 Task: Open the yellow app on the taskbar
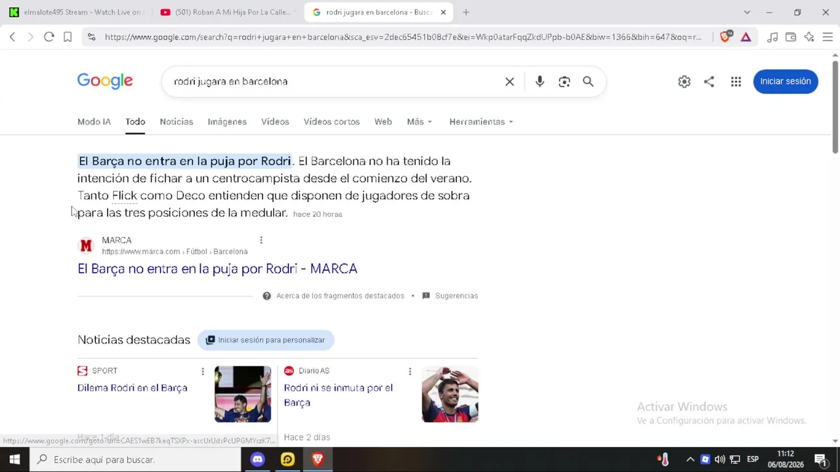(x=287, y=460)
